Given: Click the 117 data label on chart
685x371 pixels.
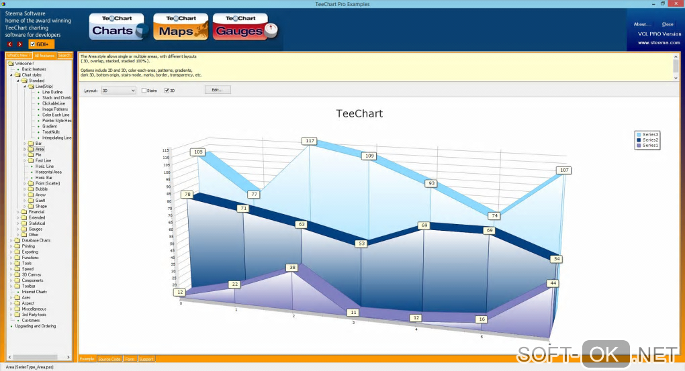Looking at the screenshot, I should [310, 140].
